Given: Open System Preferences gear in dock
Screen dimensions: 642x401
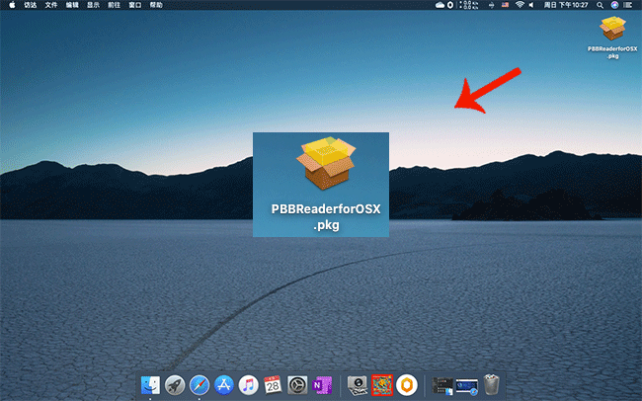Looking at the screenshot, I should click(x=297, y=385).
